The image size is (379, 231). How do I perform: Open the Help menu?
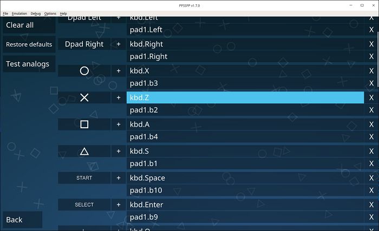click(63, 14)
